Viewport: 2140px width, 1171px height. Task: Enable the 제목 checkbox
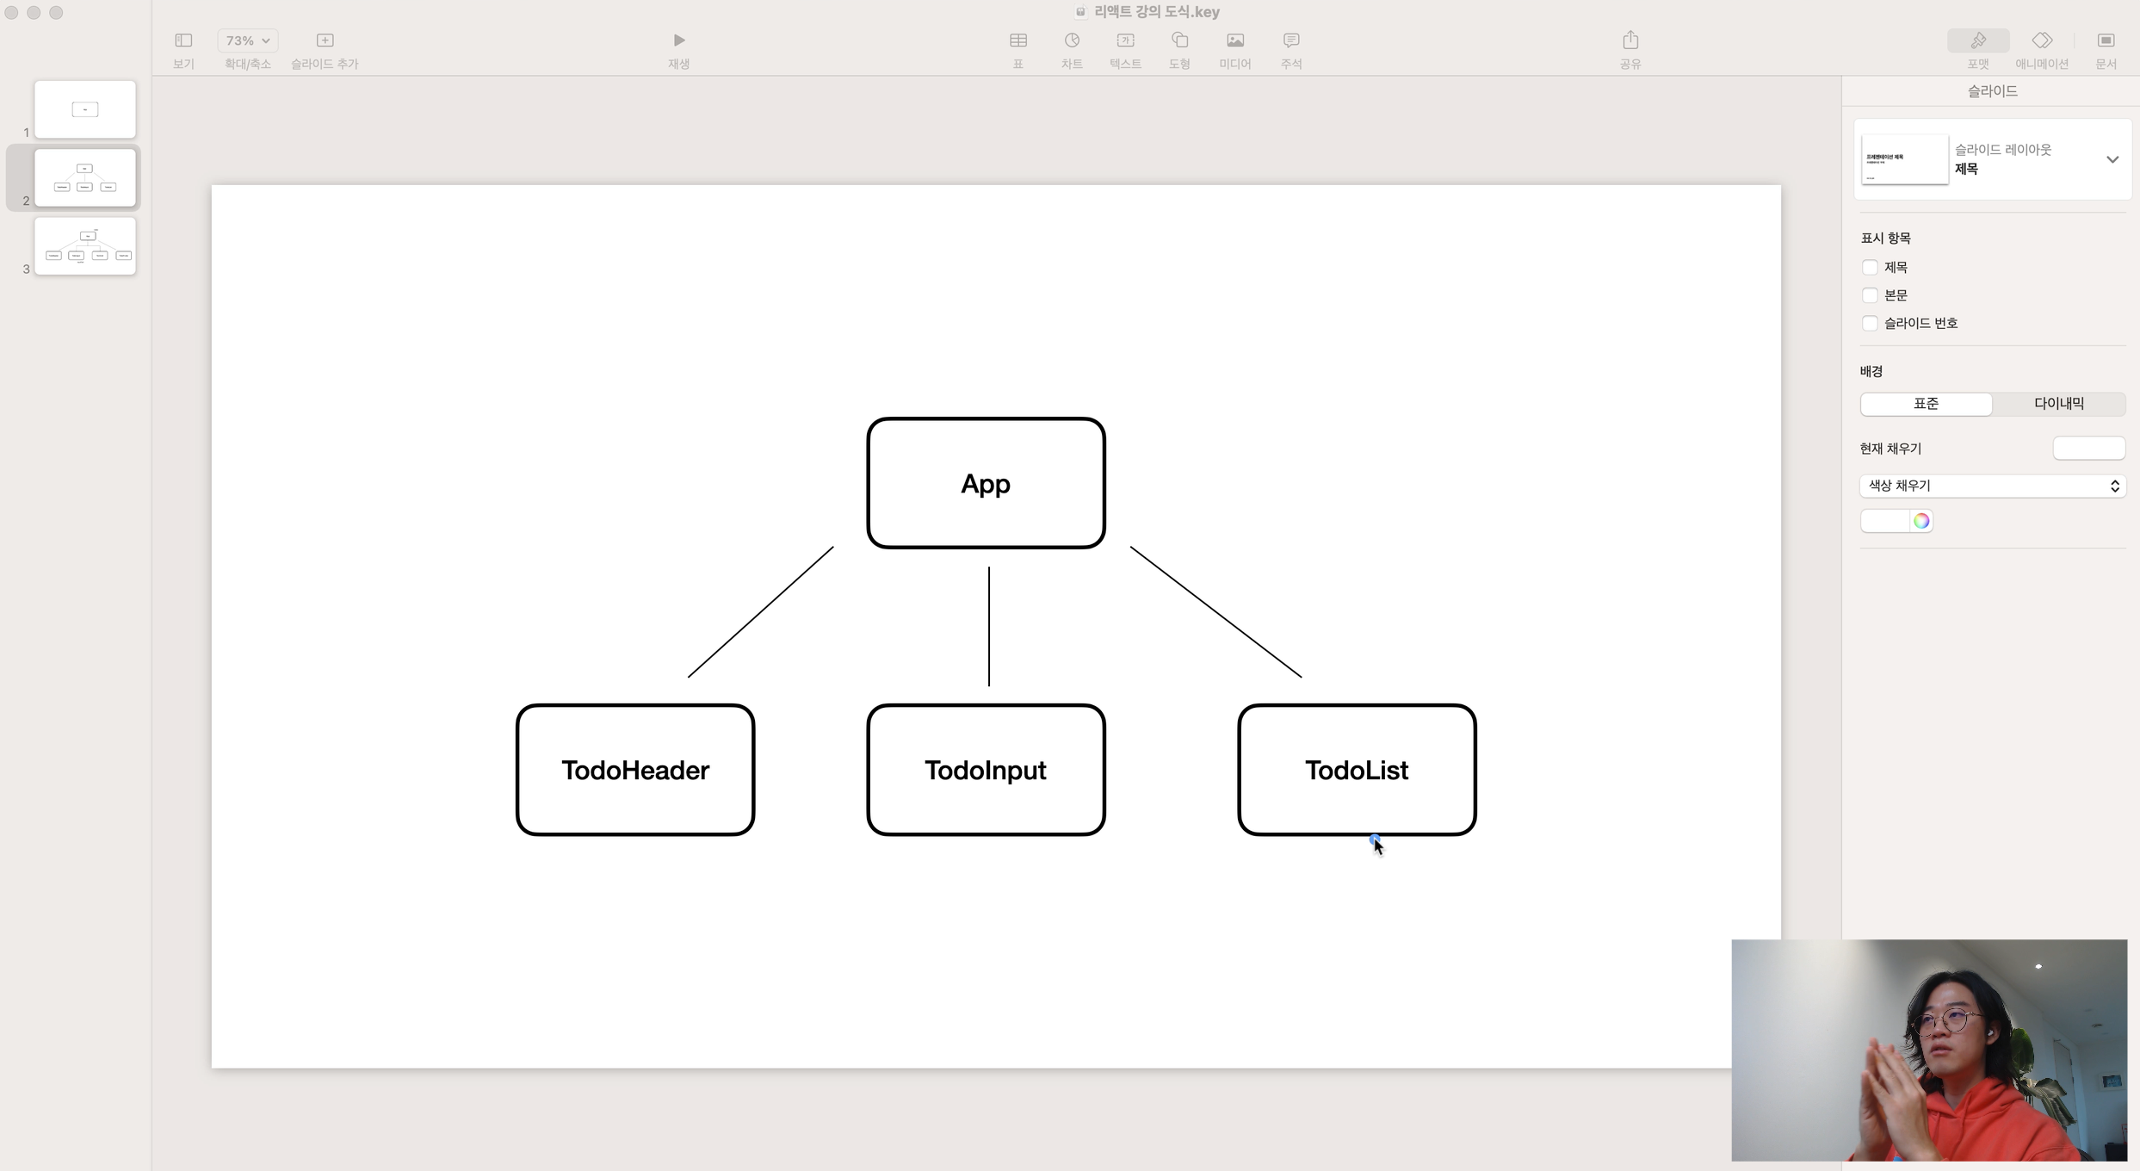(x=1869, y=268)
